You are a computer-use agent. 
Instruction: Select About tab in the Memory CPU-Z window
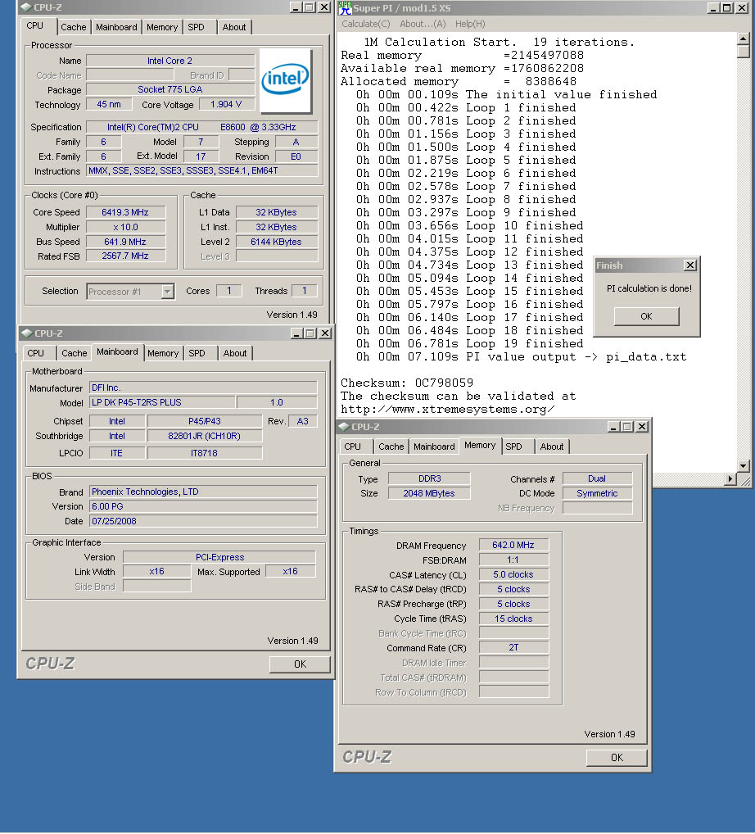coord(551,446)
